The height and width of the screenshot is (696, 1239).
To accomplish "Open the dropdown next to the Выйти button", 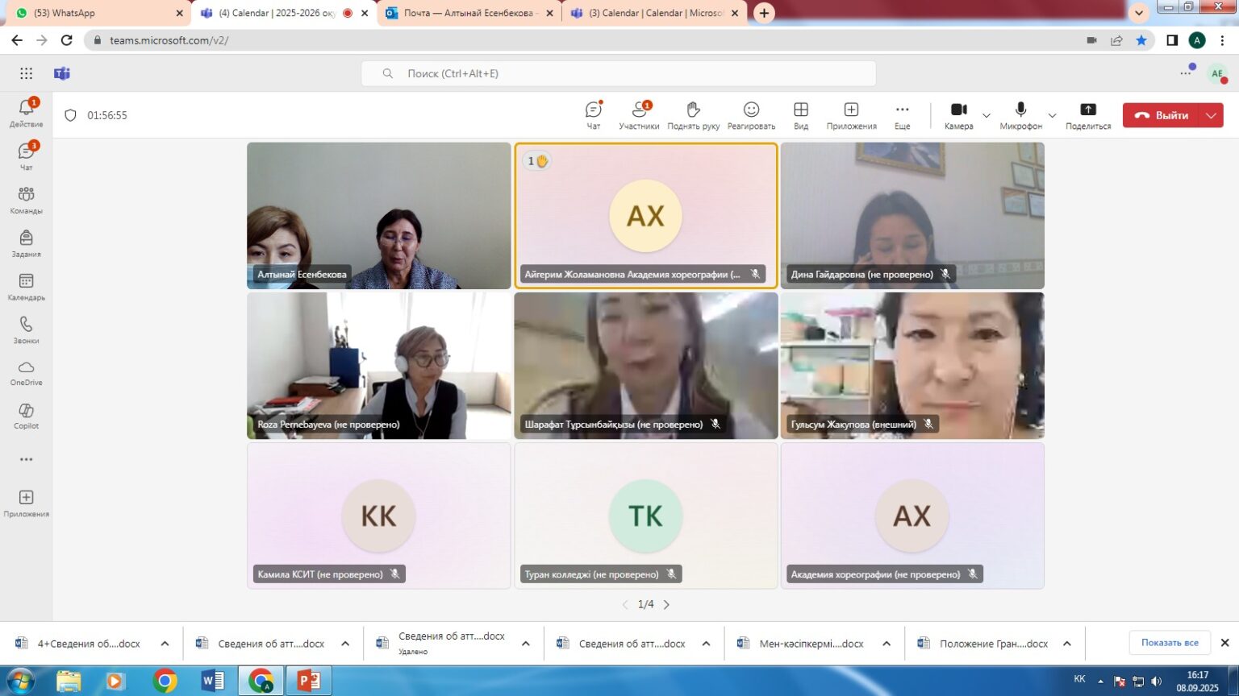I will coord(1211,115).
